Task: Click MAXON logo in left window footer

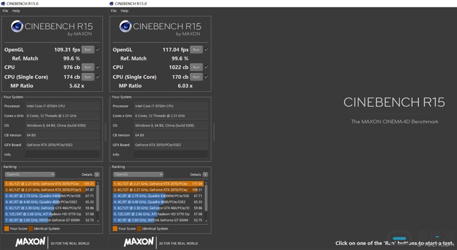Action: click(30, 242)
